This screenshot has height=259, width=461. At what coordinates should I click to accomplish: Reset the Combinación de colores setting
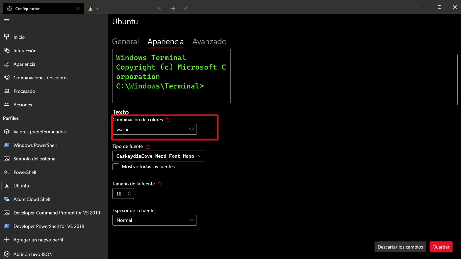pos(169,120)
